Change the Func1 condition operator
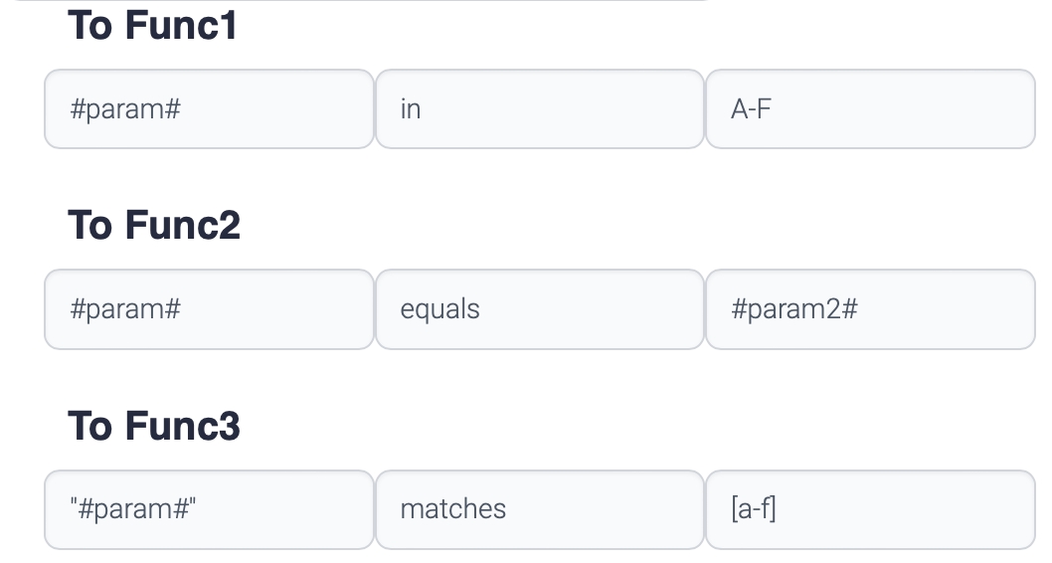 [539, 109]
